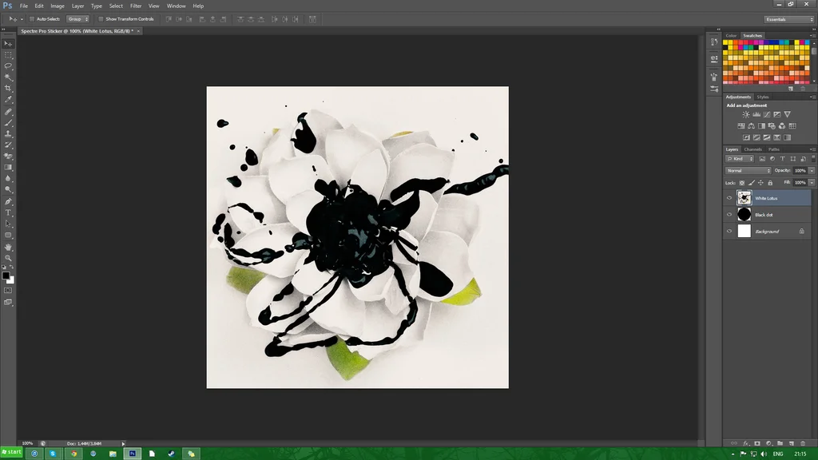Viewport: 818px width, 460px height.
Task: Select the Lasso tool
Action: tap(8, 66)
